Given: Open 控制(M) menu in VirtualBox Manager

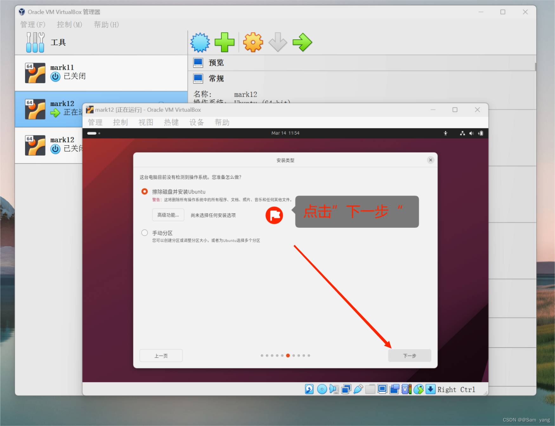Looking at the screenshot, I should click(69, 25).
